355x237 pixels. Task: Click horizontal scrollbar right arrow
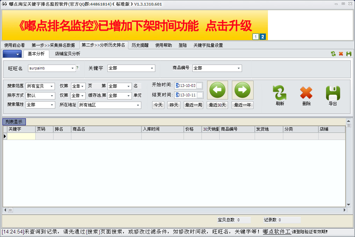click(345, 210)
